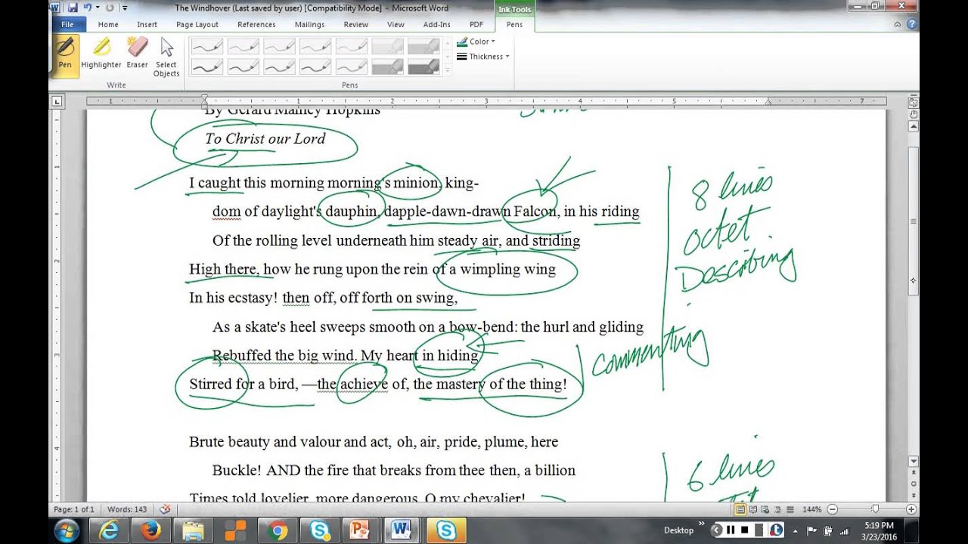968x544 pixels.
Task: Stop the recording in the taskbar toolbar
Action: coord(745,530)
